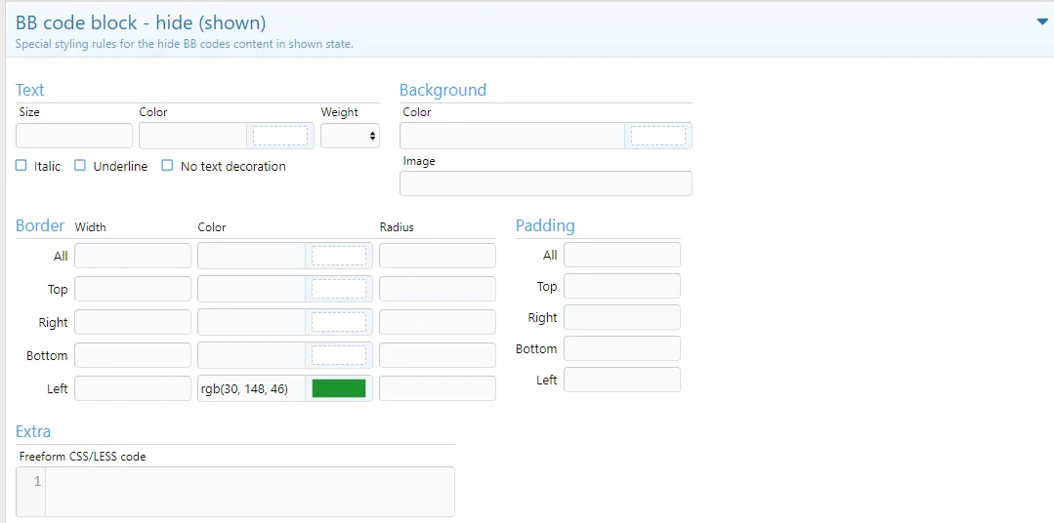Image resolution: width=1054 pixels, height=523 pixels.
Task: Click the Left border color text field
Action: tap(251, 388)
